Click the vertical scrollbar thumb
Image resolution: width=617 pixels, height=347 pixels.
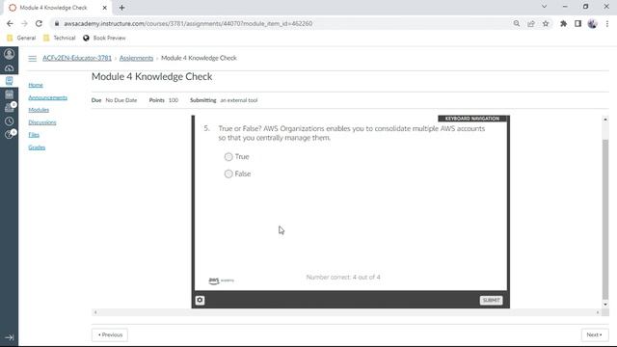click(x=605, y=219)
